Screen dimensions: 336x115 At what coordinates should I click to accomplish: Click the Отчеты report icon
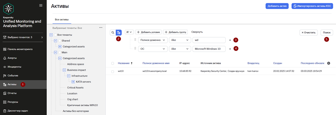(x=5, y=93)
